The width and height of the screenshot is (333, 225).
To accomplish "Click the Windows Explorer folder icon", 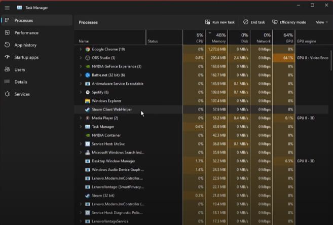I will [x=88, y=101].
